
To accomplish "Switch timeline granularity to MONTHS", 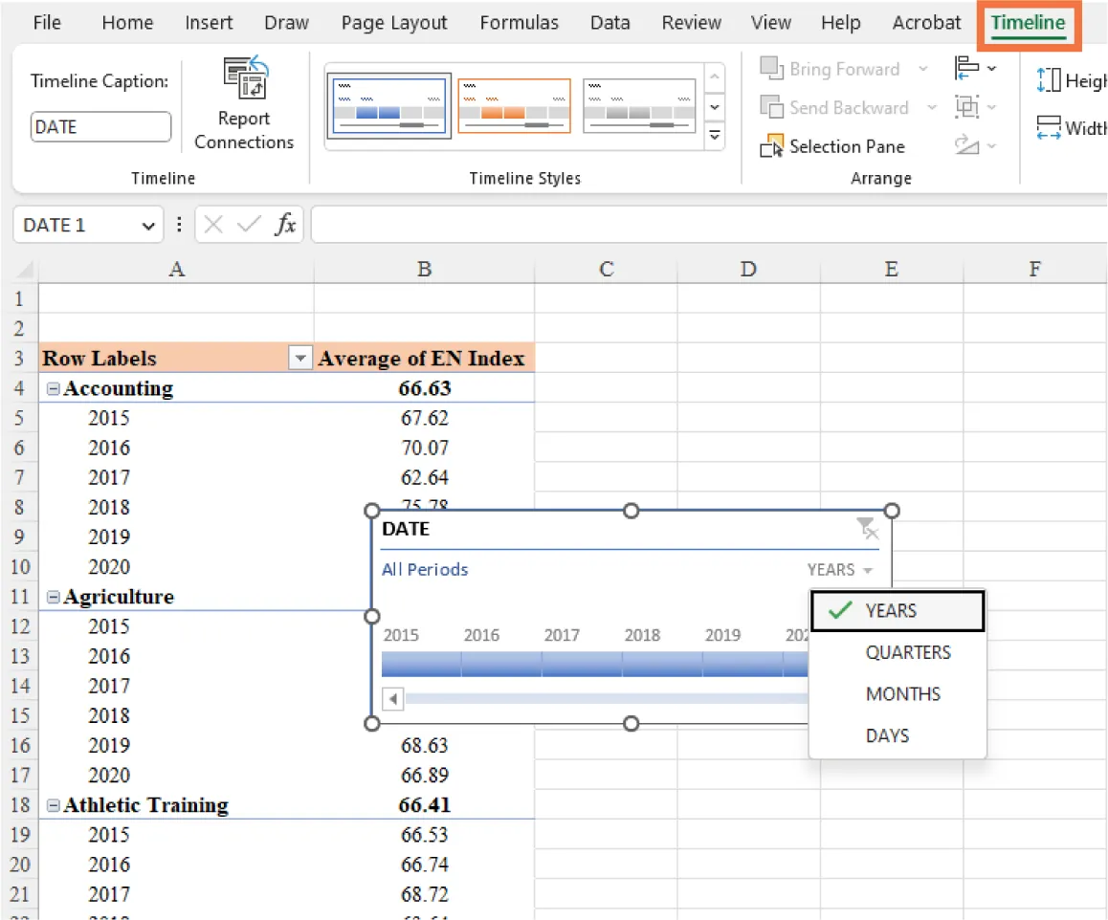I will click(x=903, y=693).
